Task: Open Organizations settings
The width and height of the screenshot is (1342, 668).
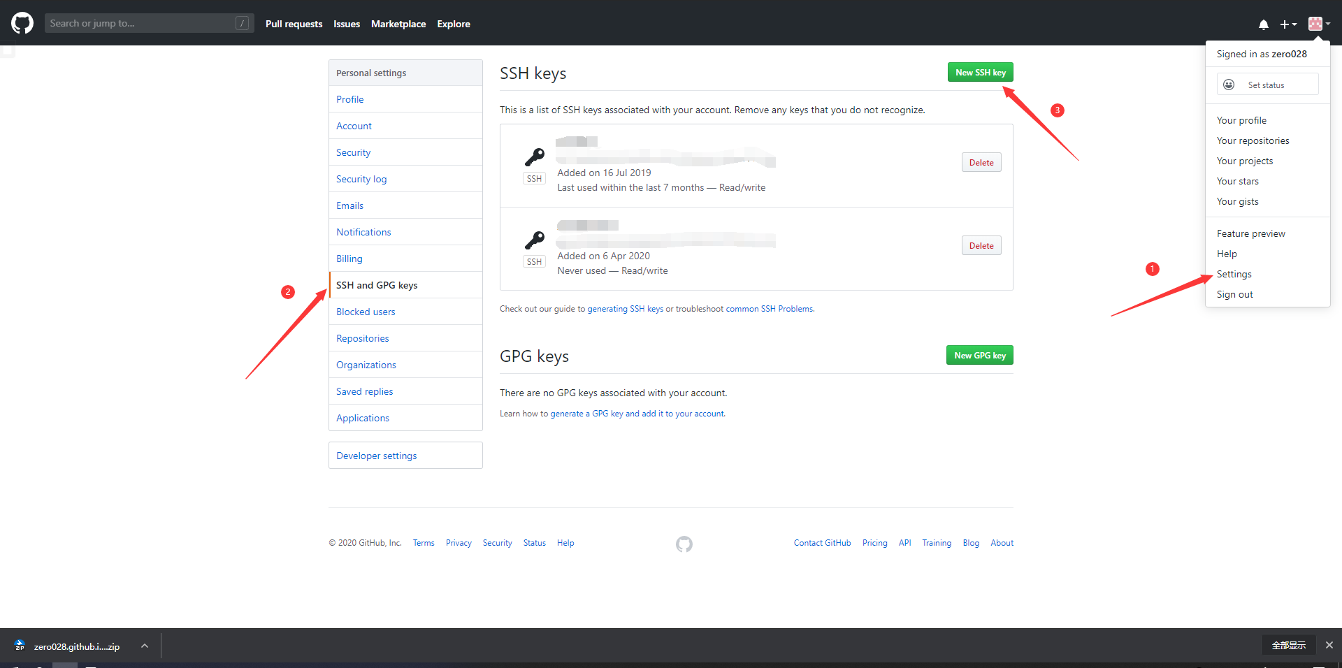Action: click(405, 365)
